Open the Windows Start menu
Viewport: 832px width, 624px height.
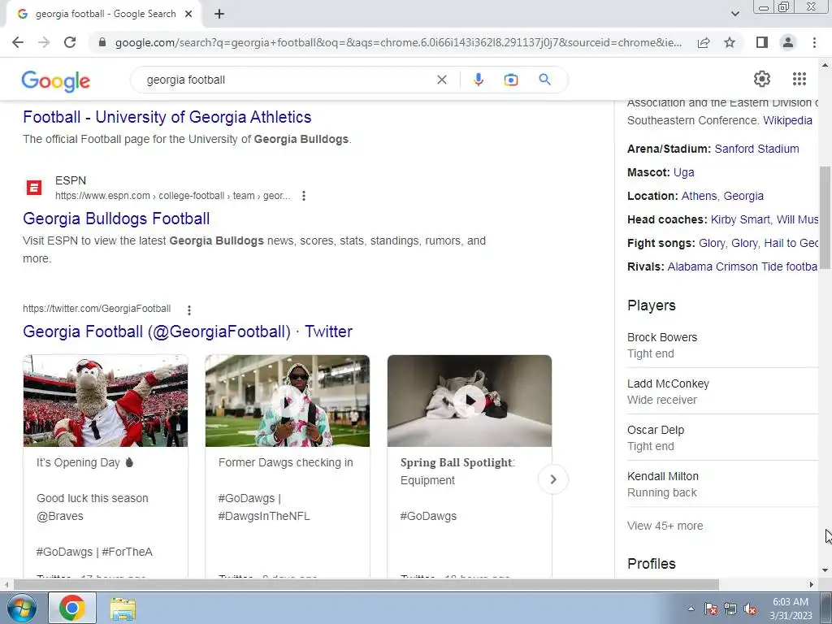[x=20, y=608]
